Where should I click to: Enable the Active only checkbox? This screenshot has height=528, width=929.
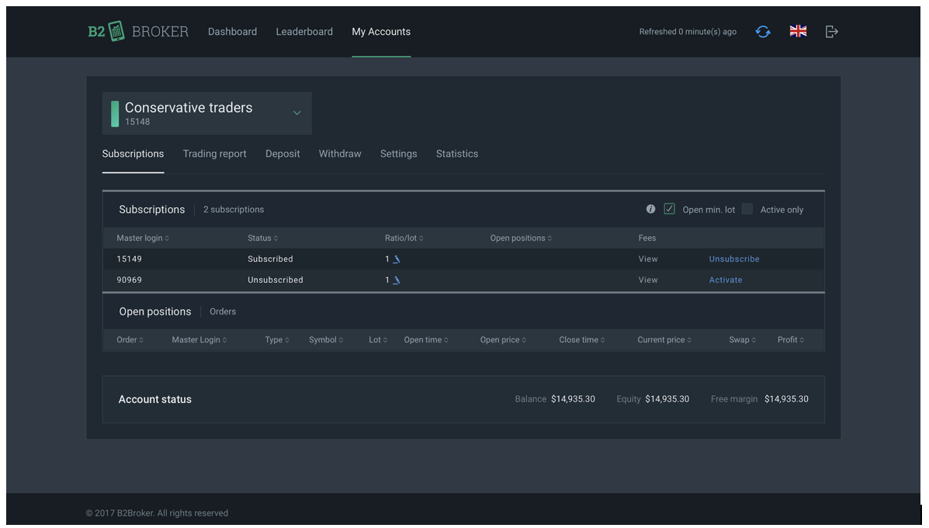(747, 209)
